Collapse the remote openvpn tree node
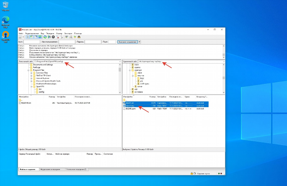287x186 pixels. 130,70
